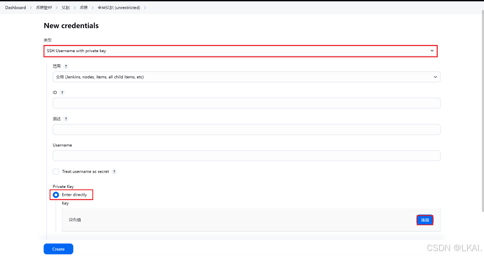
Task: Click inside the Username input field
Action: pos(246,156)
